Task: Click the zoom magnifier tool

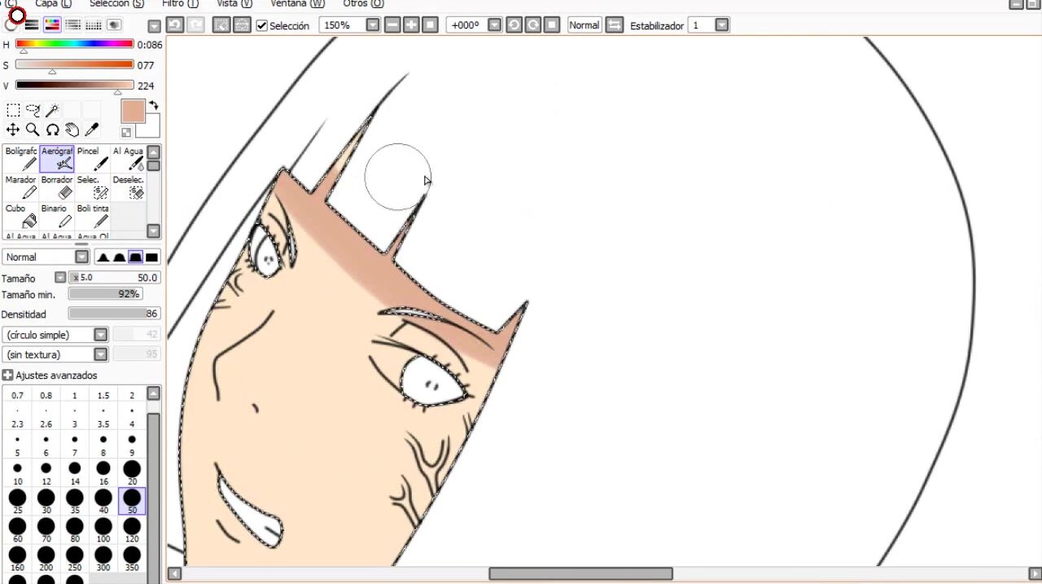Action: point(33,130)
